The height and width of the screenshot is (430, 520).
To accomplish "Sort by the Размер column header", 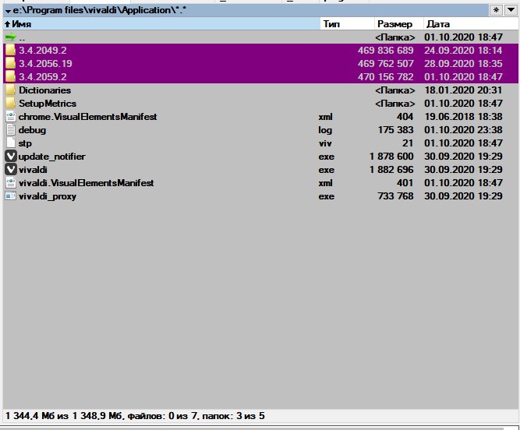I will [x=394, y=24].
